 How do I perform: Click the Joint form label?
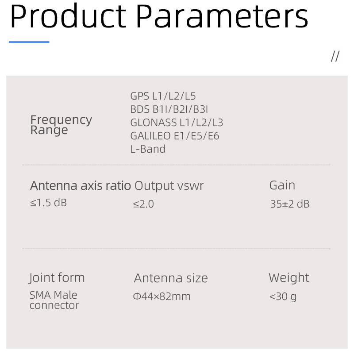57,278
